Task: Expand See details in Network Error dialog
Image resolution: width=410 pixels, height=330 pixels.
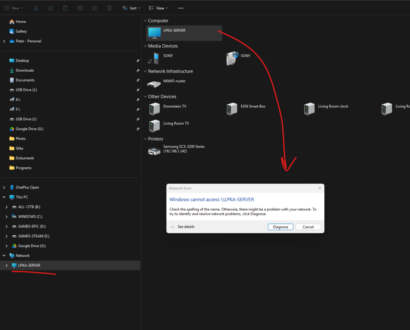Action: 182,227
